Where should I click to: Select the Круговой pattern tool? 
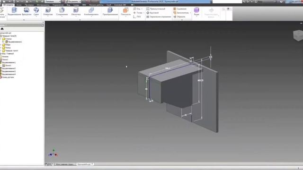tap(152, 13)
